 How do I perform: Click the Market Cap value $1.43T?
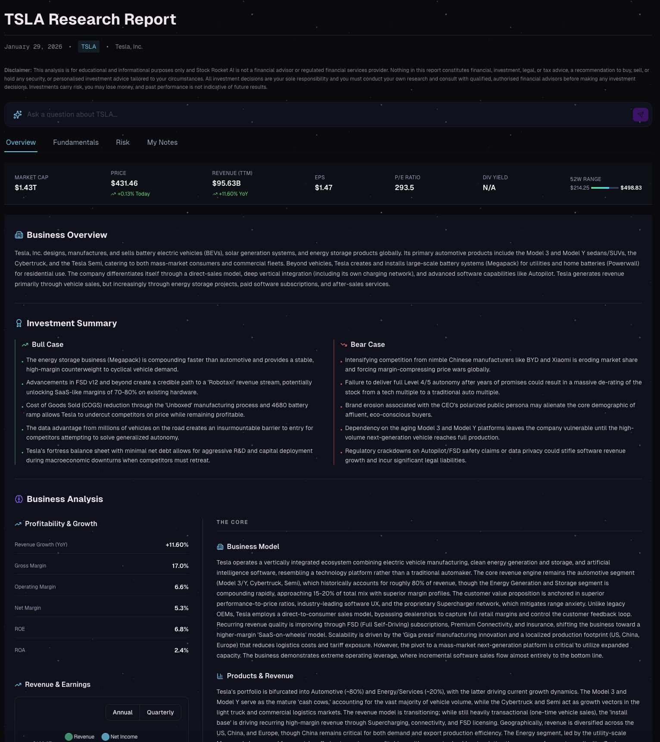click(26, 188)
